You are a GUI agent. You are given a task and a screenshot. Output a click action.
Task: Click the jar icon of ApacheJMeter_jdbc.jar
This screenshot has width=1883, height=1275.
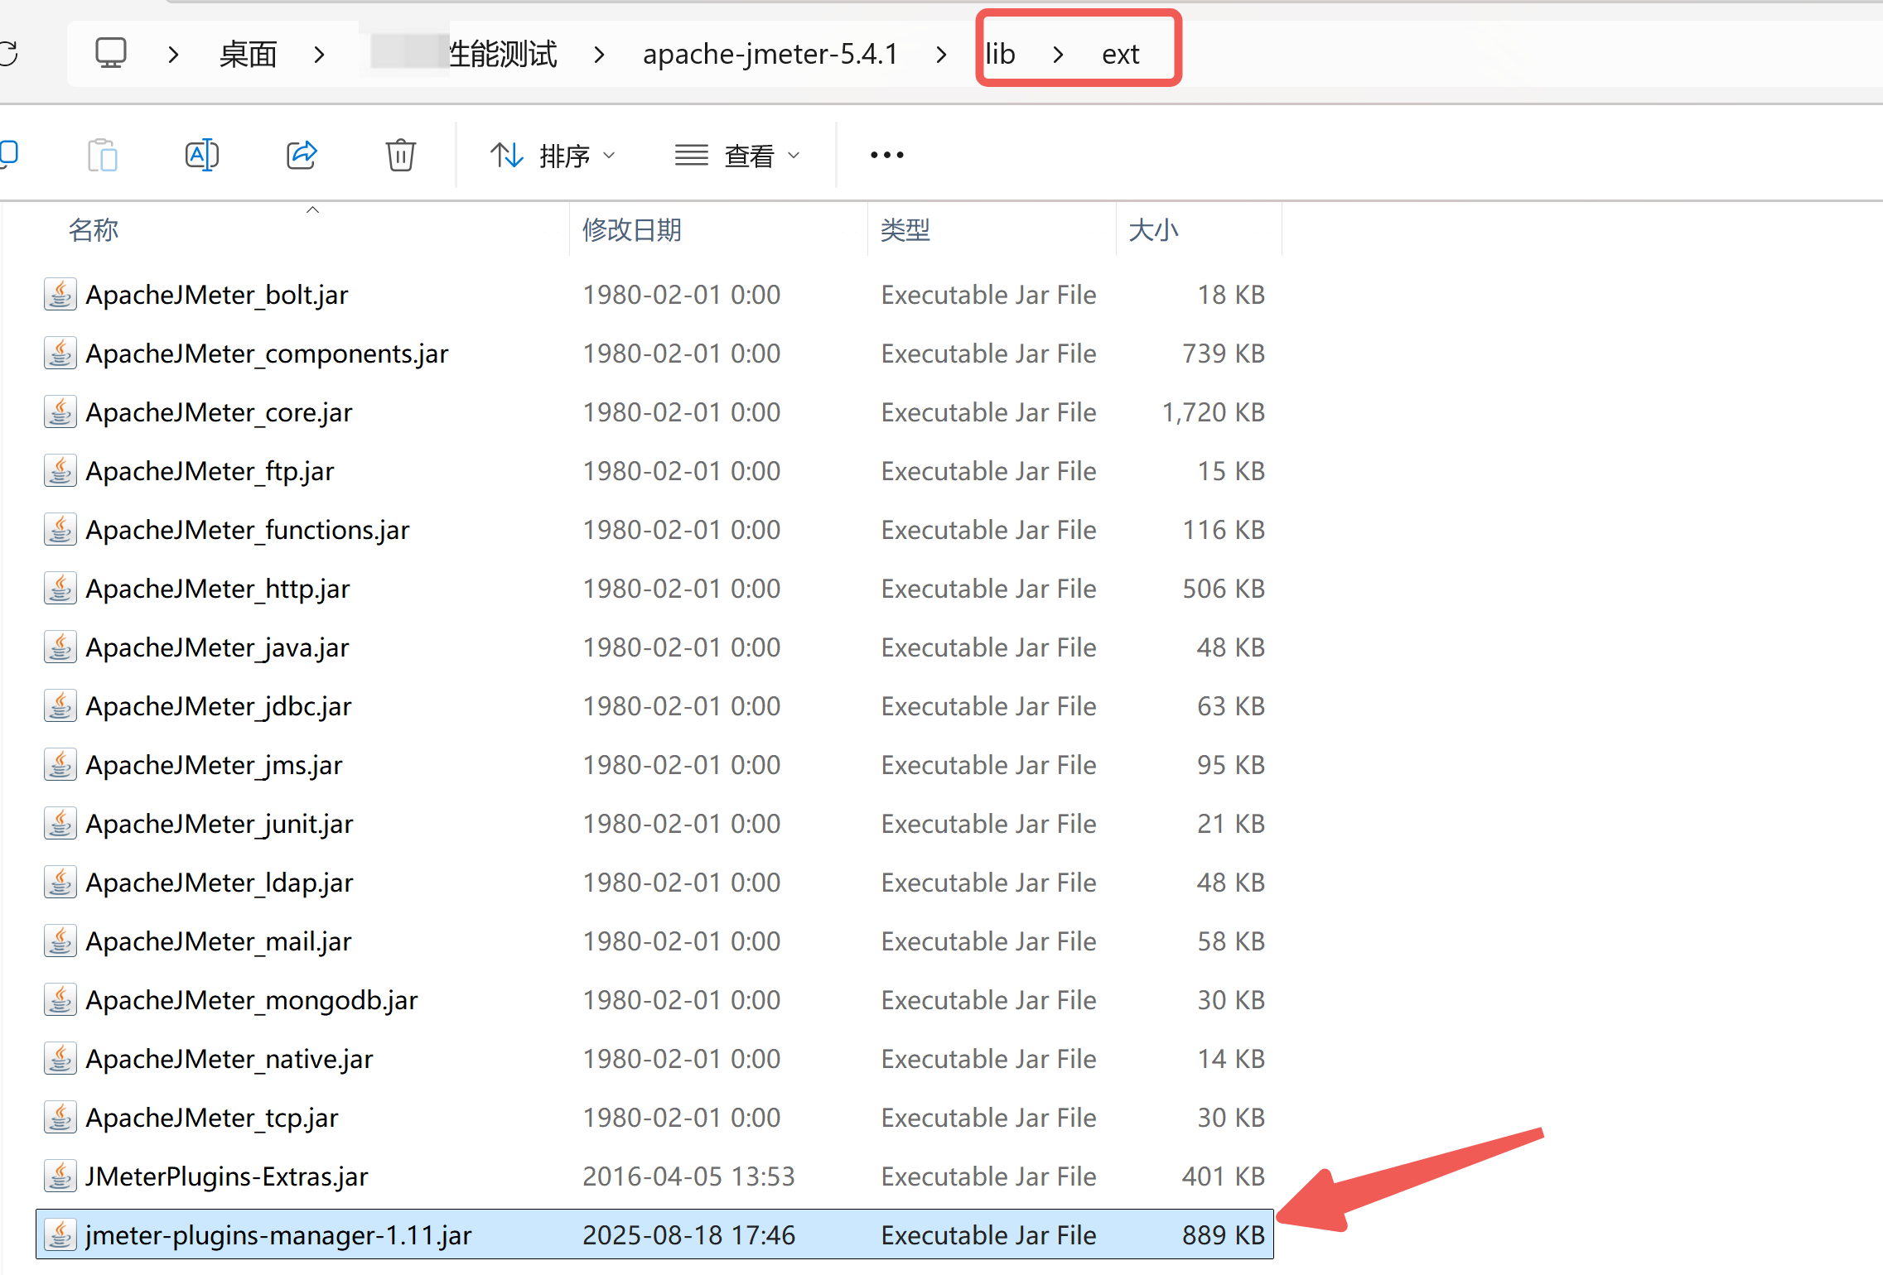click(60, 706)
